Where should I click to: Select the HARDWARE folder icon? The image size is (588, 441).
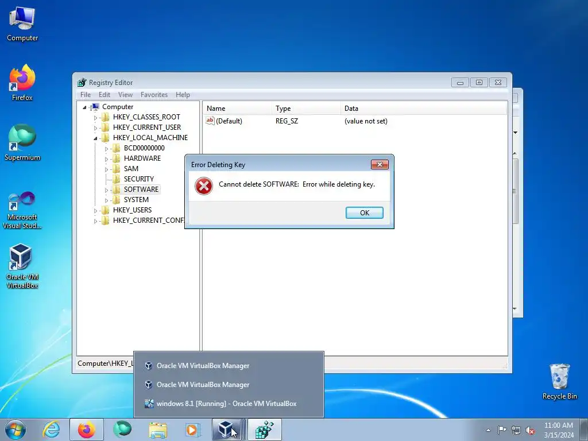pyautogui.click(x=117, y=158)
